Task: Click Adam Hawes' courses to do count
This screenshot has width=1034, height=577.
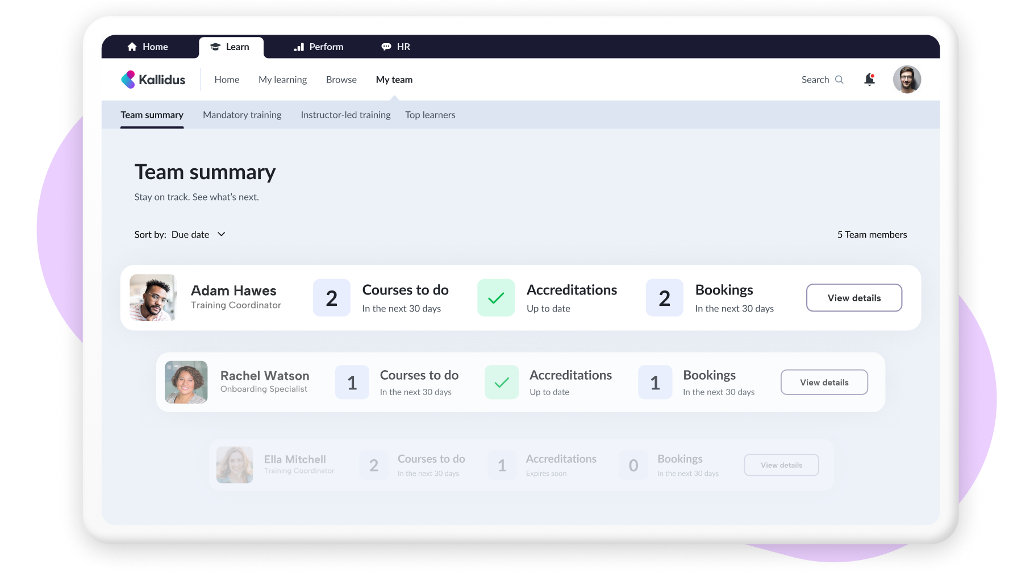Action: pos(331,298)
